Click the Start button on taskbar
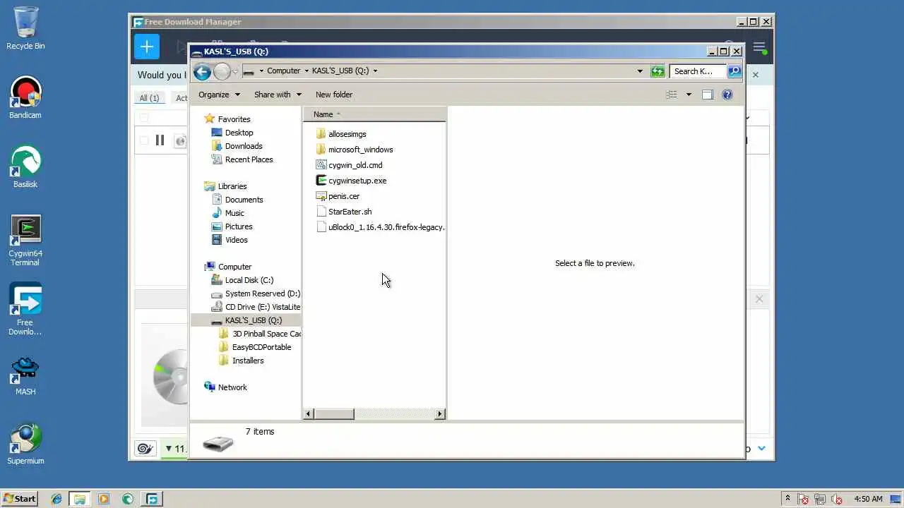This screenshot has height=508, width=904. [x=19, y=498]
